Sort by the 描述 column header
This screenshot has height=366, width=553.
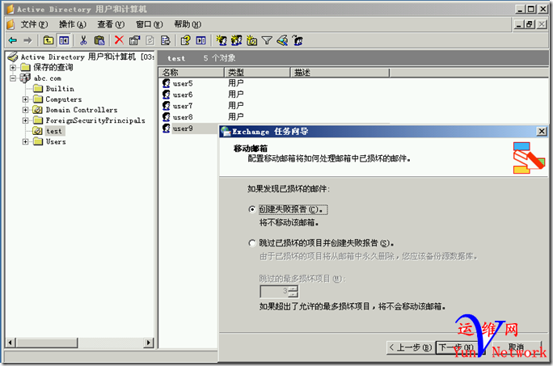[340, 73]
